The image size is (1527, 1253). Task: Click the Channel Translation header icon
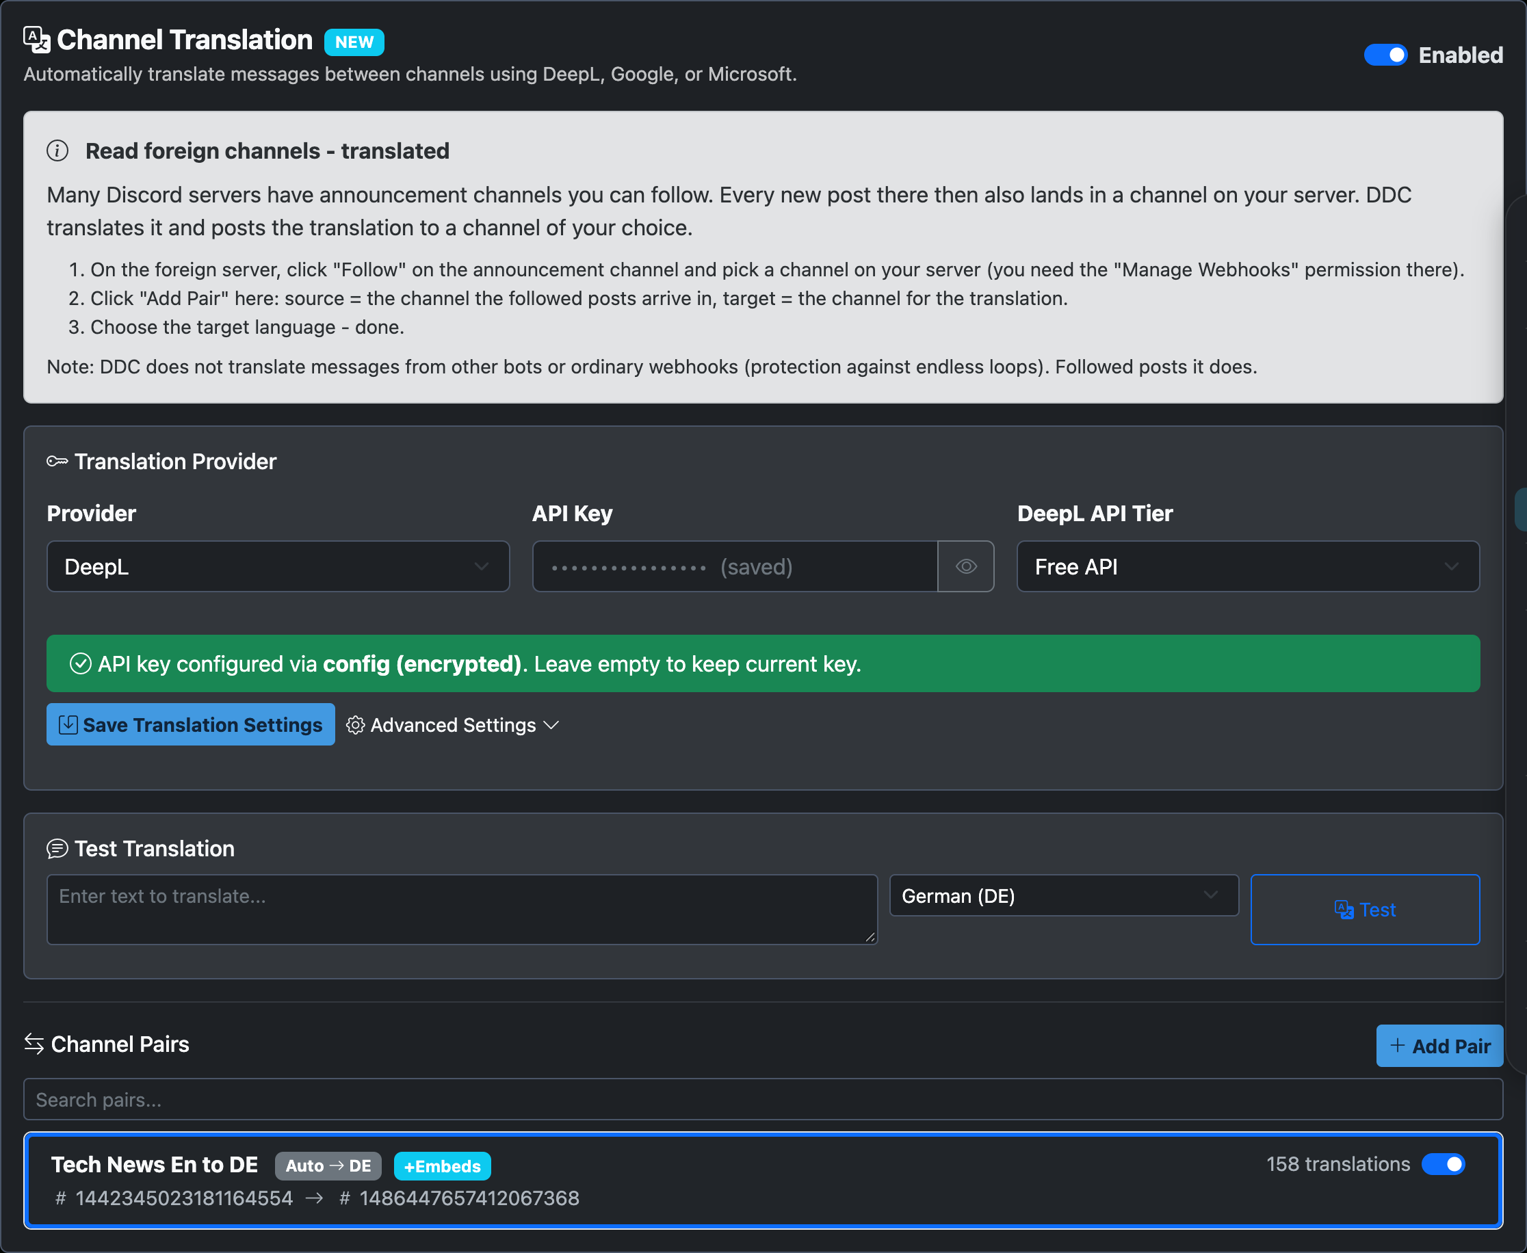tap(36, 40)
